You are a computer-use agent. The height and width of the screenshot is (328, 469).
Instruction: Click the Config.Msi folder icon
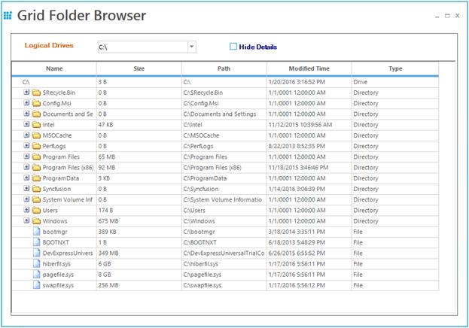click(36, 104)
